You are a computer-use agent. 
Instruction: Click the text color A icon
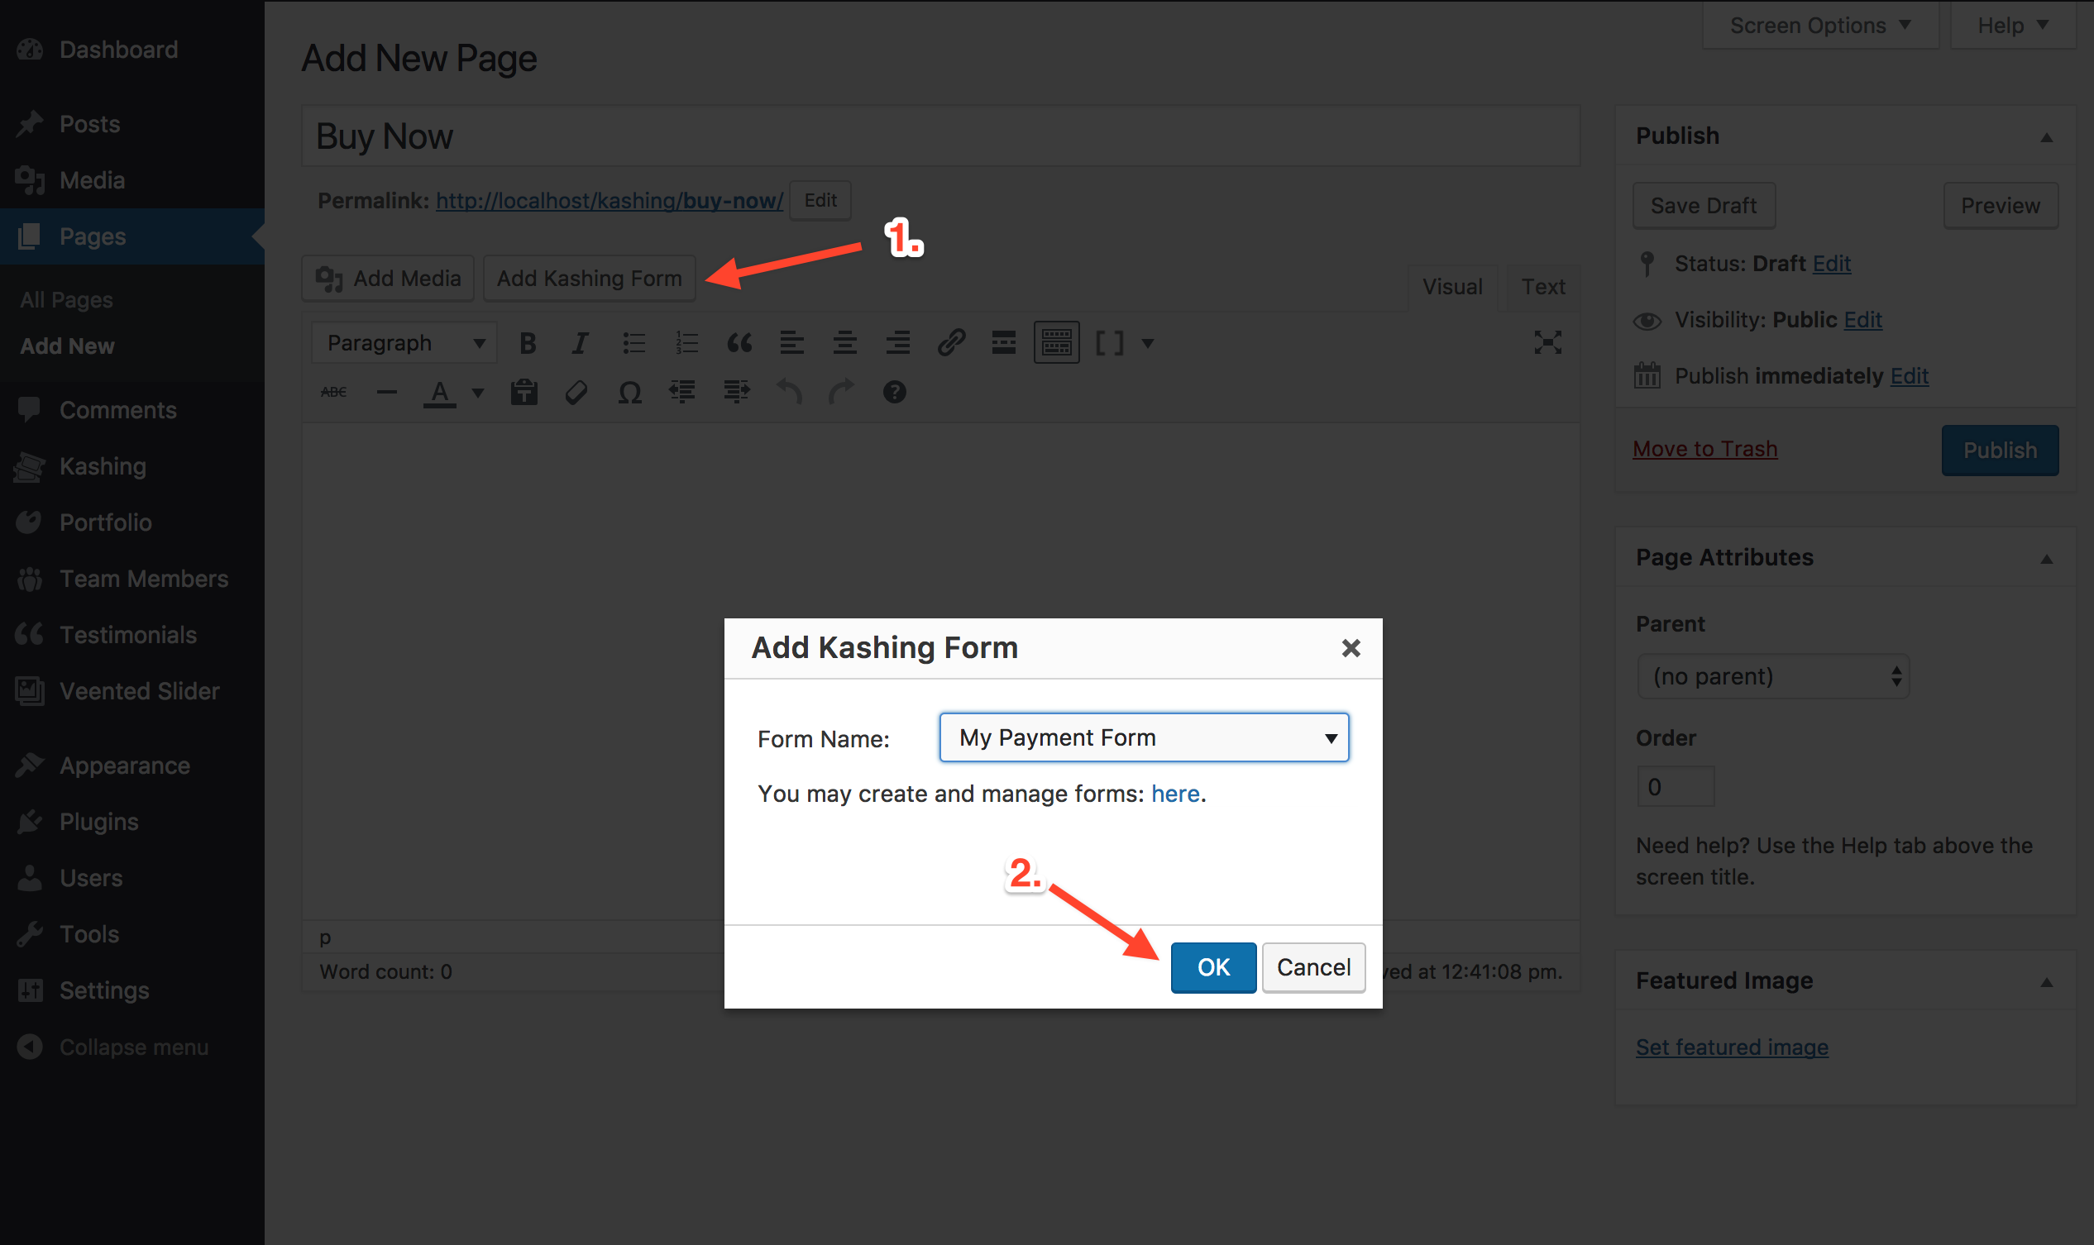440,392
